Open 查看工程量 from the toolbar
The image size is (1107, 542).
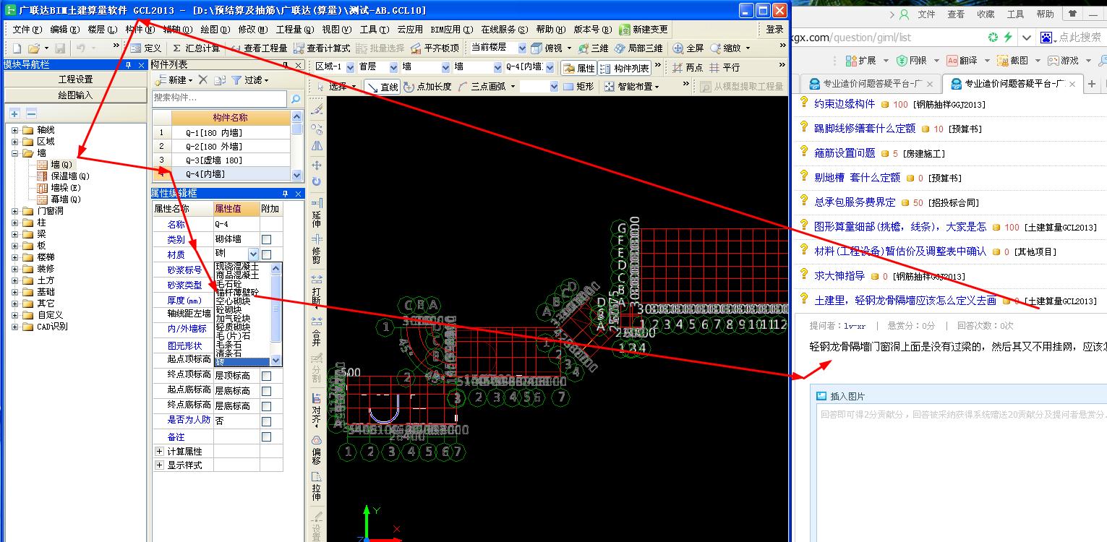tap(258, 48)
